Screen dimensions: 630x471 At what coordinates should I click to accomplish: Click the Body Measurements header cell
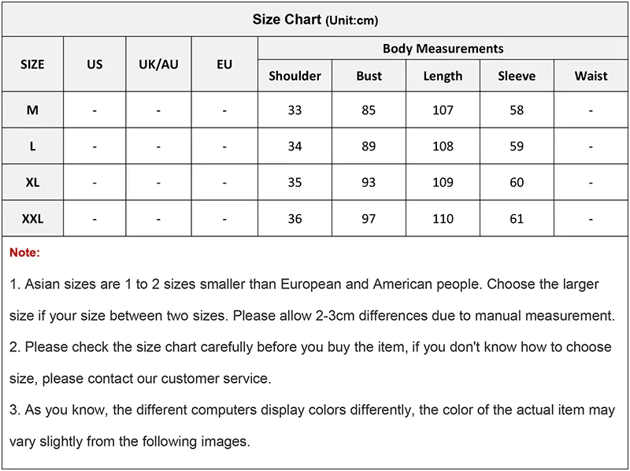tap(443, 48)
